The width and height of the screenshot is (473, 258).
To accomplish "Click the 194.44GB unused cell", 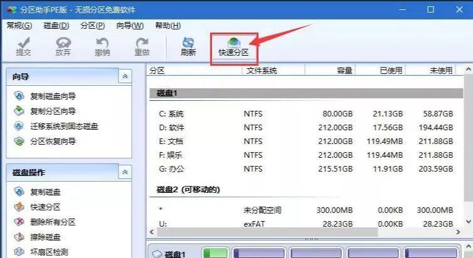I will pyautogui.click(x=435, y=128).
